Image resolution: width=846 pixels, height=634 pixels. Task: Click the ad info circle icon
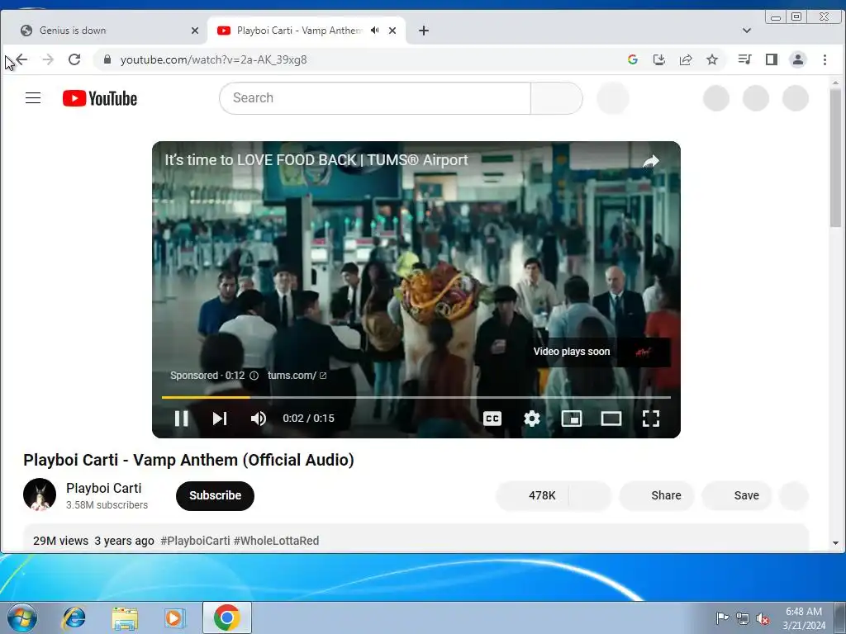254,376
